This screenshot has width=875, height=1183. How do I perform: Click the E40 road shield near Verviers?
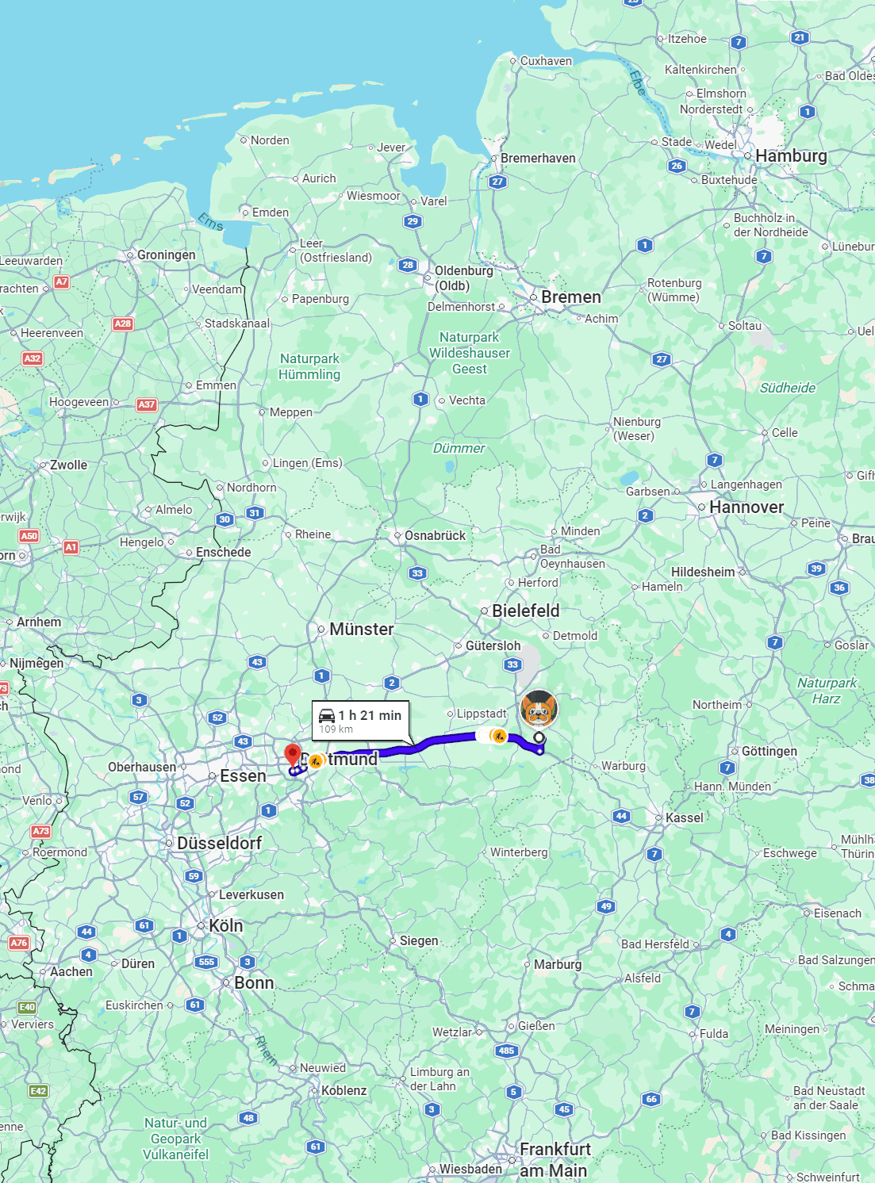pos(27,1007)
